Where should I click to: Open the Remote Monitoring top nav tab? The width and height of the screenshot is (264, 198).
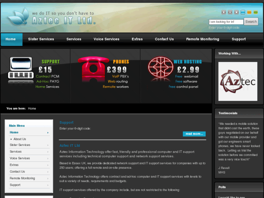tap(203, 39)
